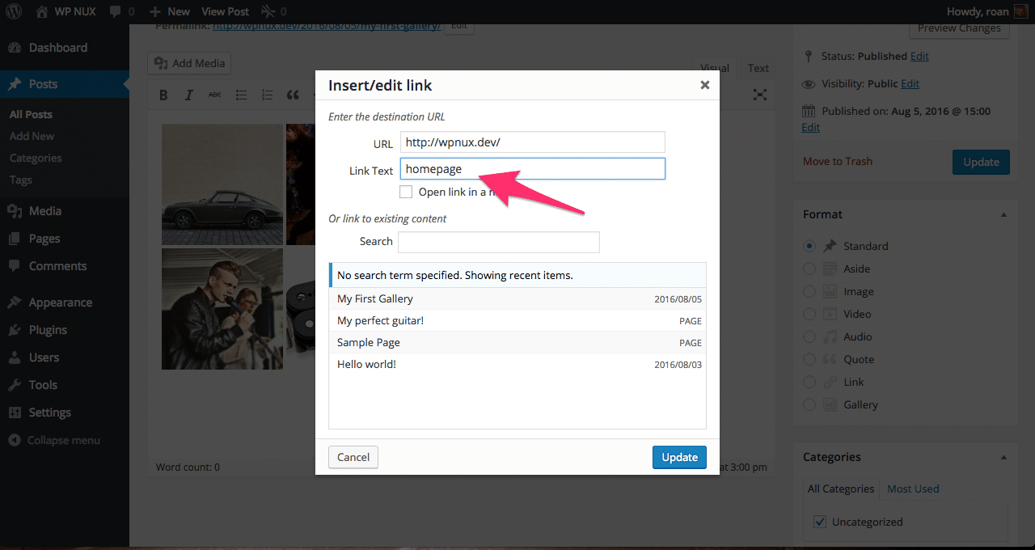1035x550 pixels.
Task: Click the user avatar beside Howdy, roan
Action: [1021, 11]
